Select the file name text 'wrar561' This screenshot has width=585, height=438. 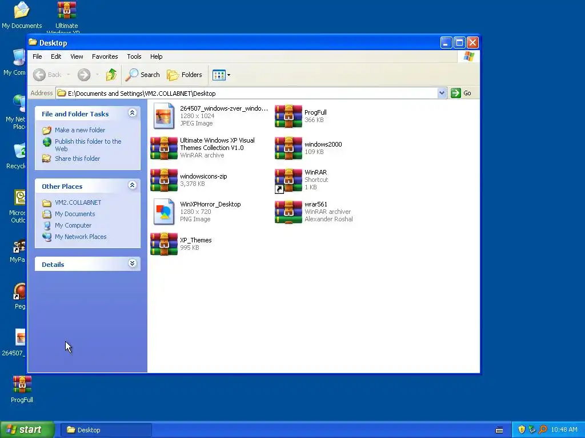click(x=315, y=205)
